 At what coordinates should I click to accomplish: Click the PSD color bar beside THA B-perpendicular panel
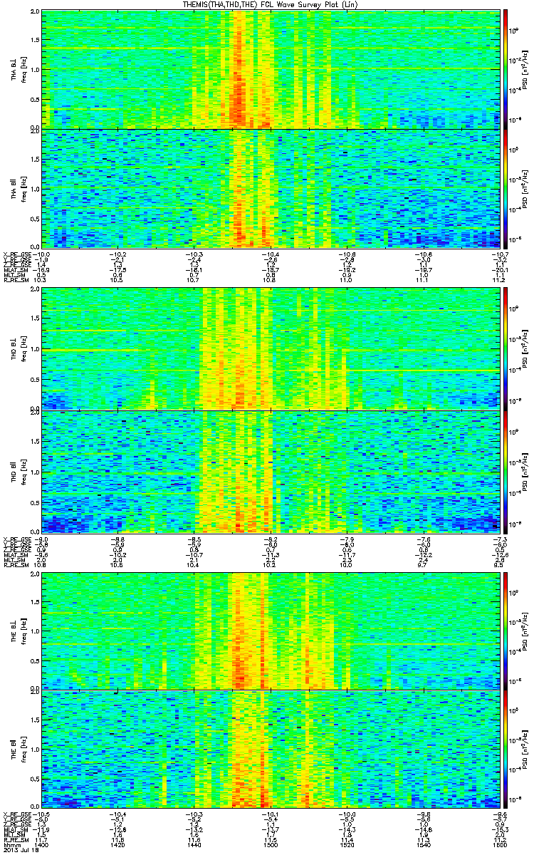[506, 68]
